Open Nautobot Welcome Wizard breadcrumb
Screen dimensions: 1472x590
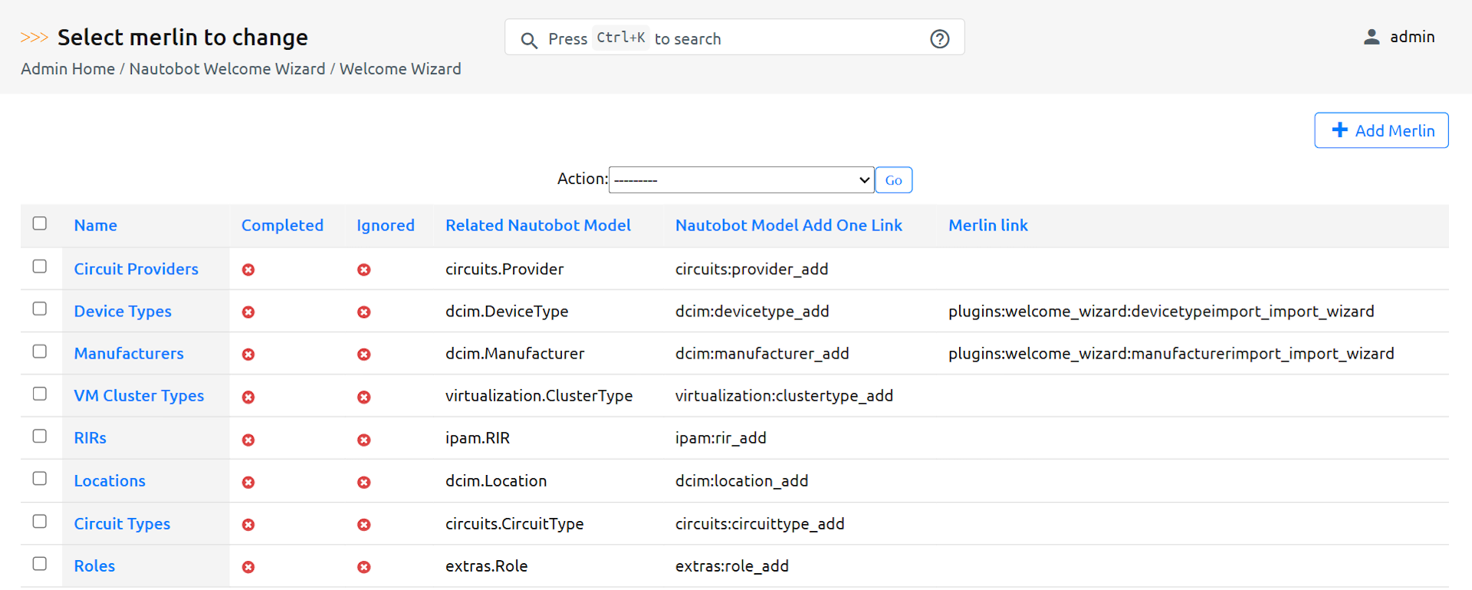click(227, 69)
